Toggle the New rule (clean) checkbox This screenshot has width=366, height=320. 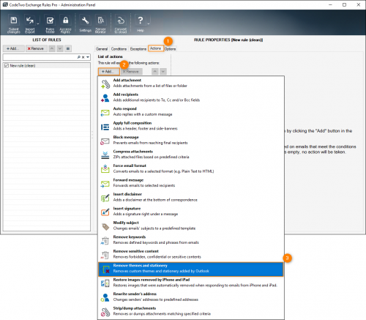tap(7, 65)
